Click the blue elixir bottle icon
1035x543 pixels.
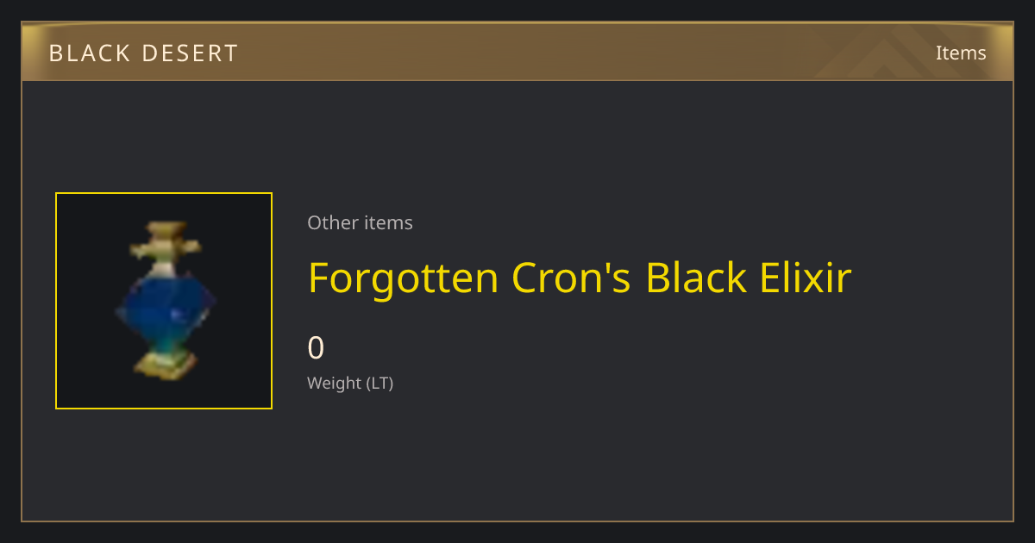[x=165, y=301]
